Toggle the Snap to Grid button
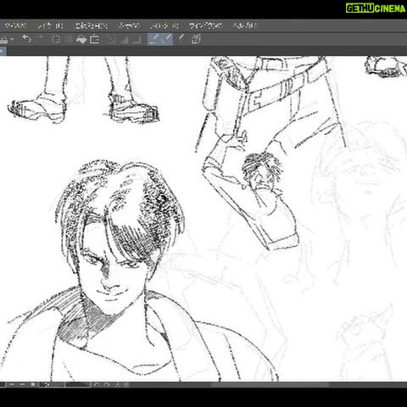407x407 pixels. tap(181, 39)
